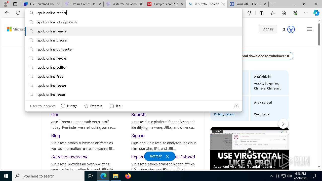322x181 pixels.
Task: Select suggestion 'epub online lector'
Action: point(134,85)
